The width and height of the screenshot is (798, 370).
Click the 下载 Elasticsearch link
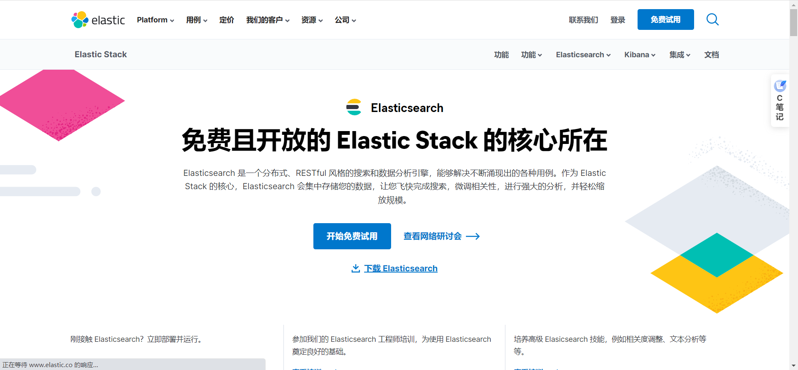(401, 268)
